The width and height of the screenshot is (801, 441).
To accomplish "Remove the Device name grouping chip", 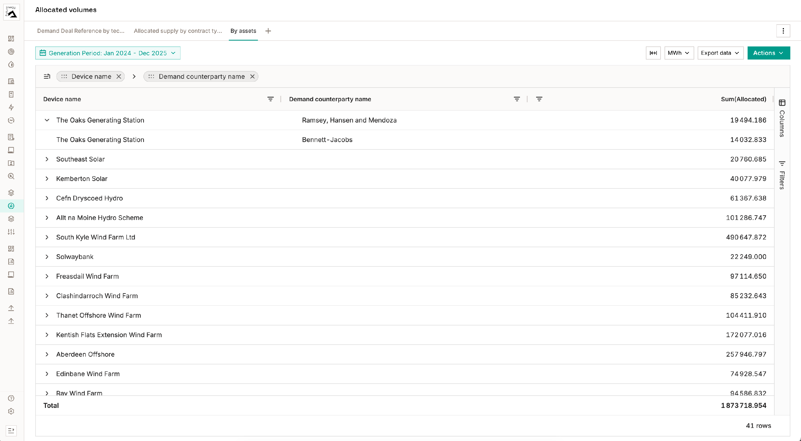I will tap(119, 76).
